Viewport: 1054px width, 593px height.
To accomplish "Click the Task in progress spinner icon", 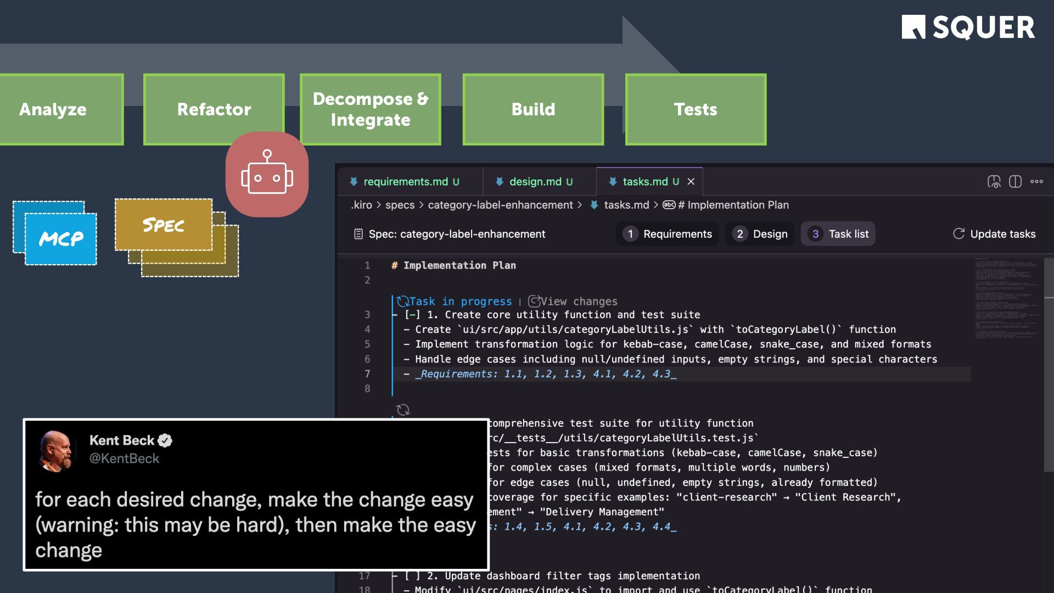I will (x=402, y=301).
